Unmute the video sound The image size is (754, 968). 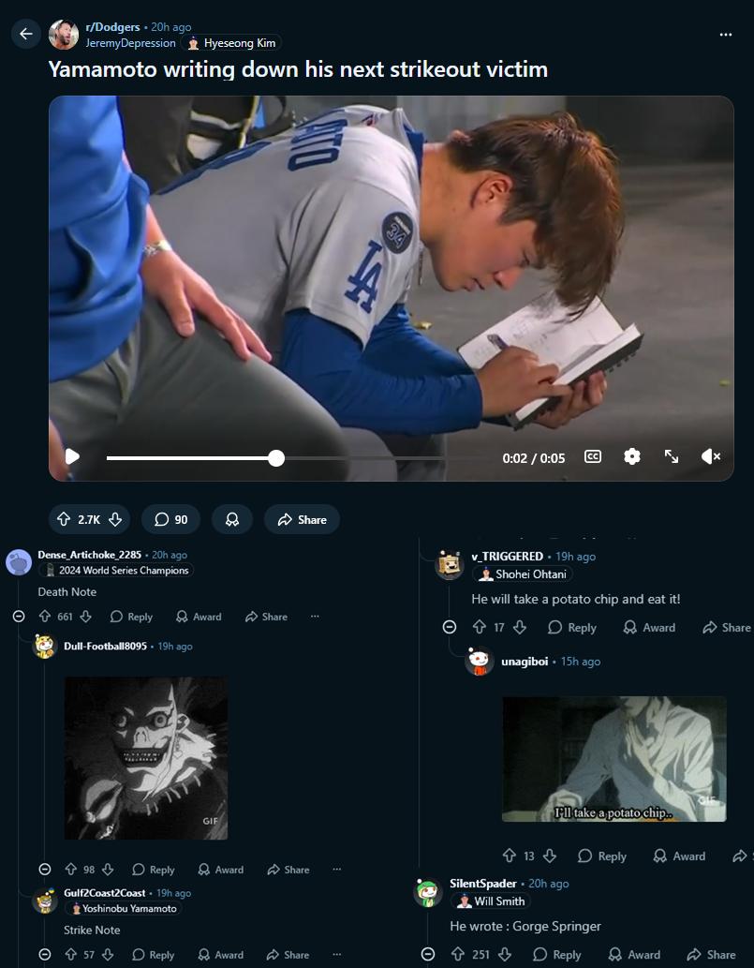[711, 456]
